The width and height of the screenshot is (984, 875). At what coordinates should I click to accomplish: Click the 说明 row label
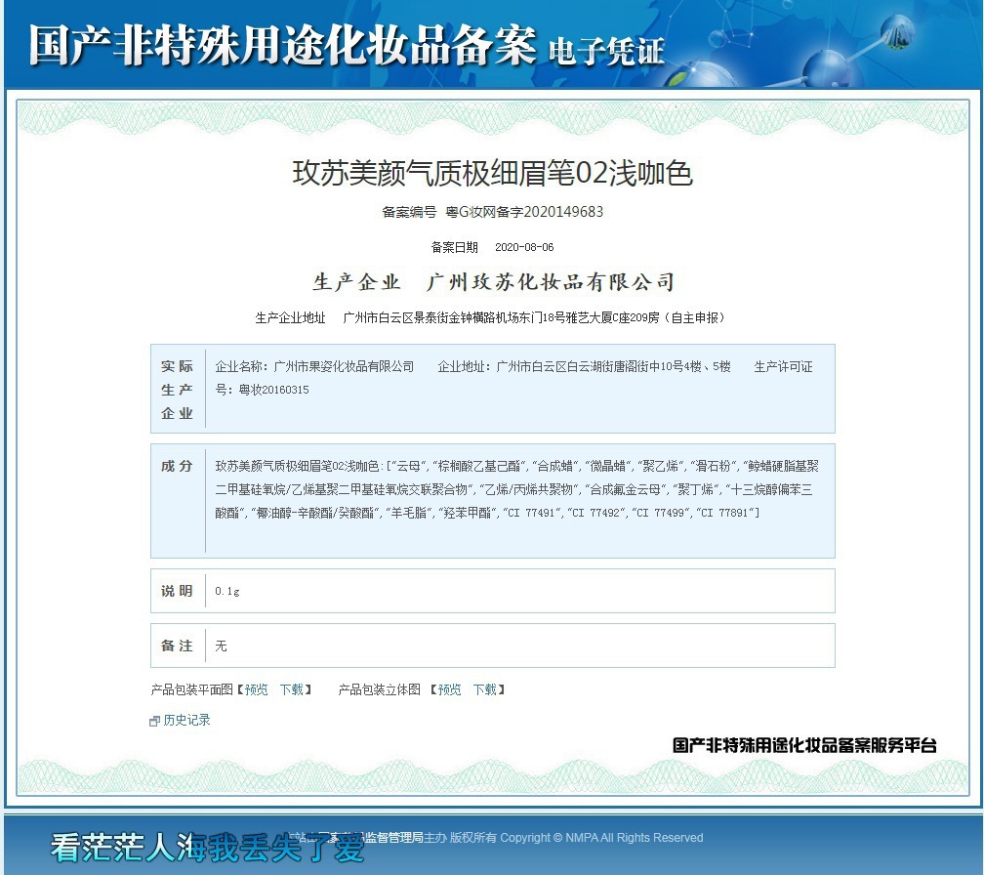[x=177, y=591]
